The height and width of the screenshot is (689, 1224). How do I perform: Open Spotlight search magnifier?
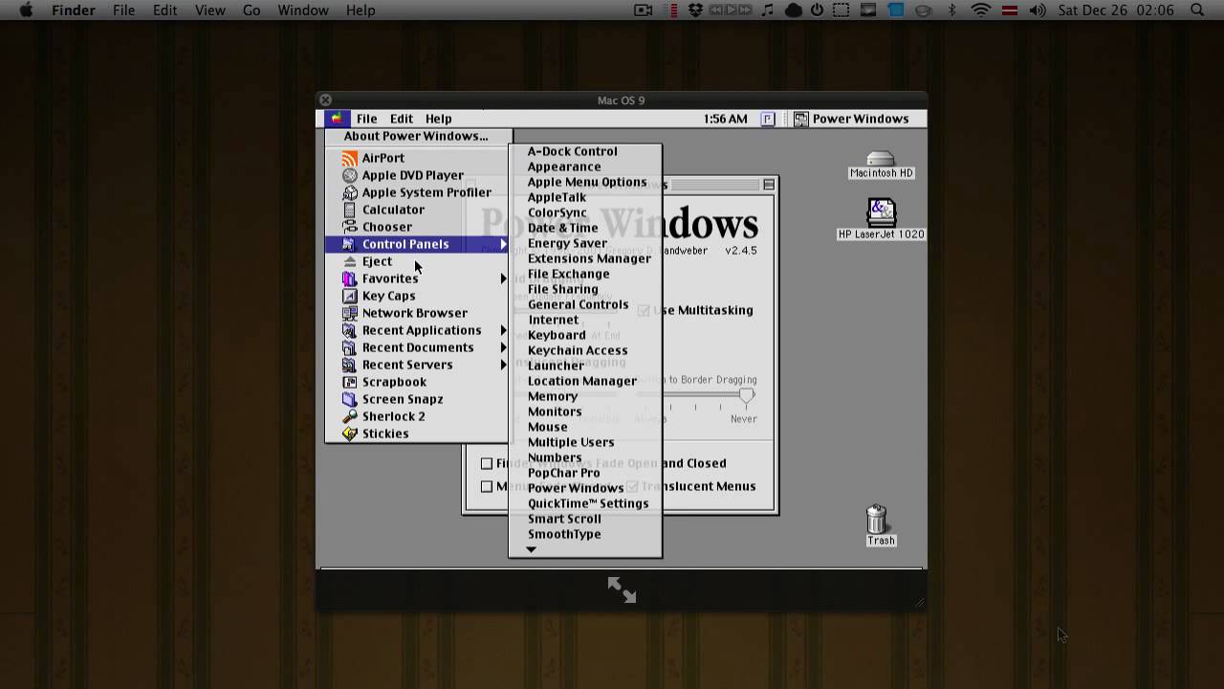(1197, 11)
